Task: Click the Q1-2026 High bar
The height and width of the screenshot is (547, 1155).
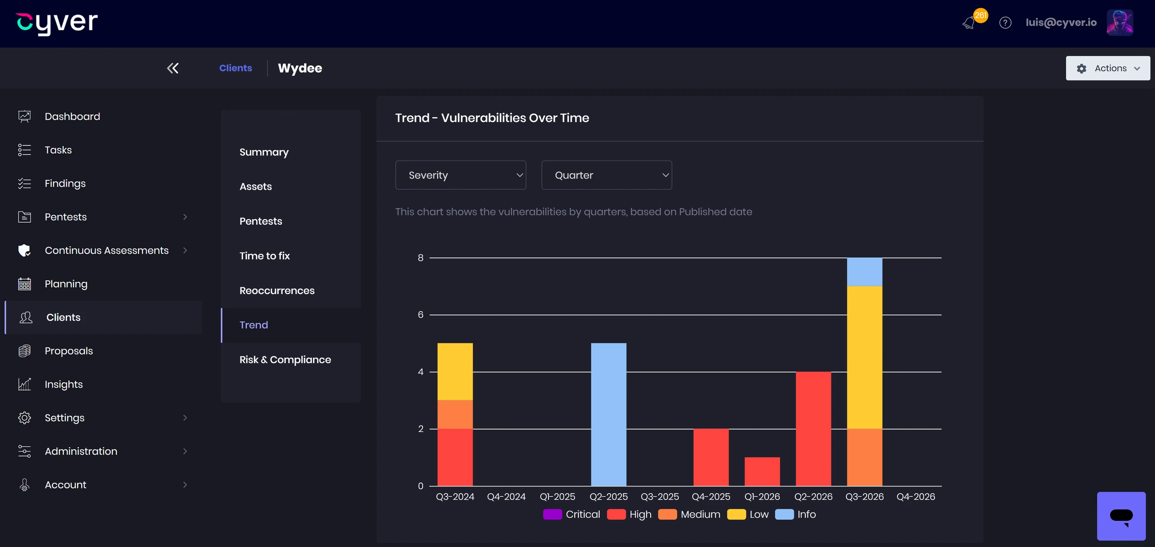Action: click(762, 472)
